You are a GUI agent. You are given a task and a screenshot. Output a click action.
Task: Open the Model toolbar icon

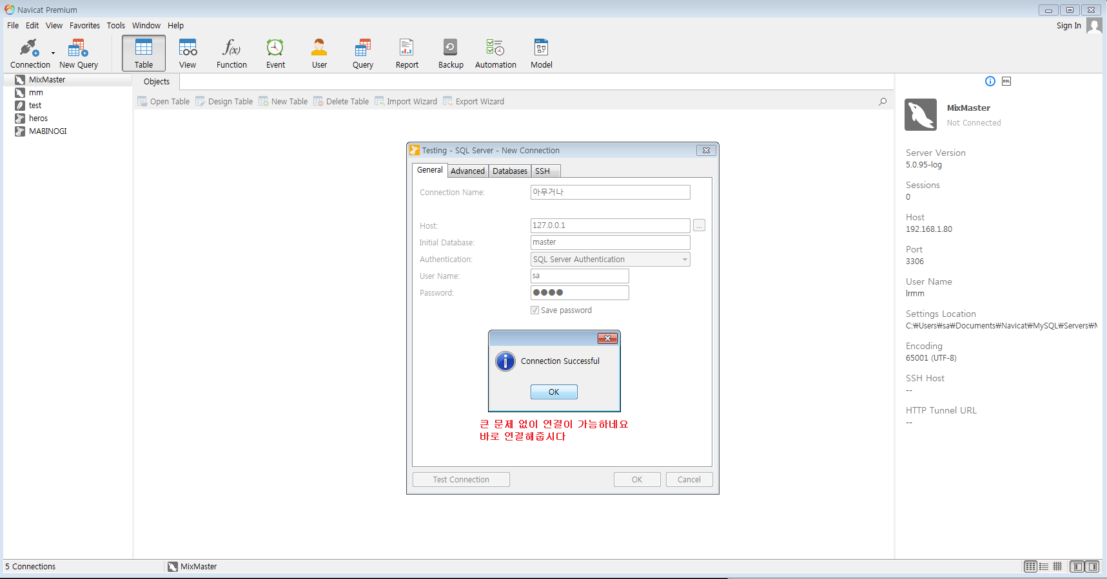click(542, 53)
